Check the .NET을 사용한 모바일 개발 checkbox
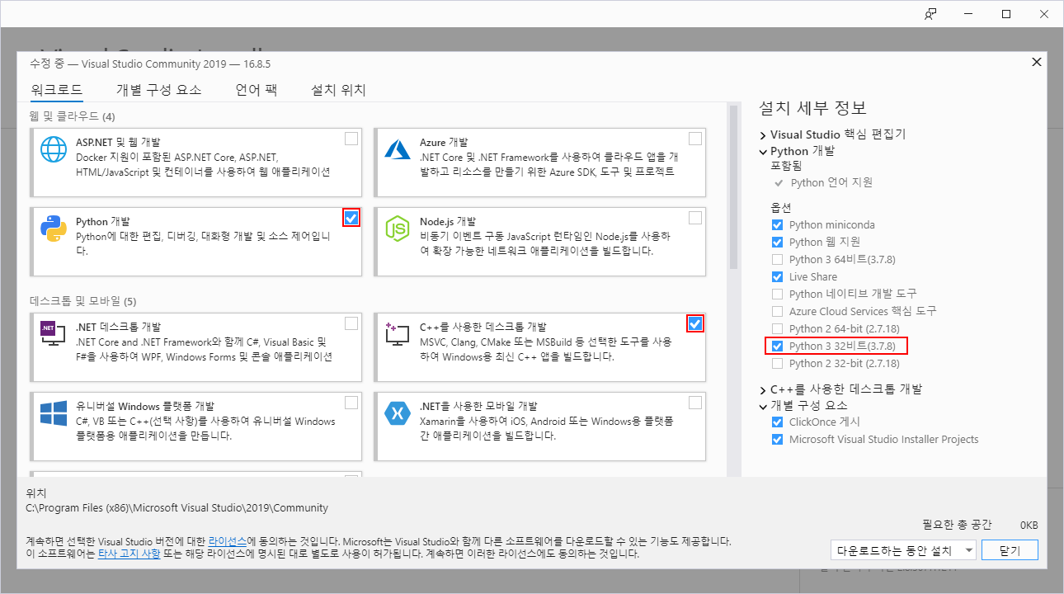This screenshot has width=1064, height=594. coord(695,403)
